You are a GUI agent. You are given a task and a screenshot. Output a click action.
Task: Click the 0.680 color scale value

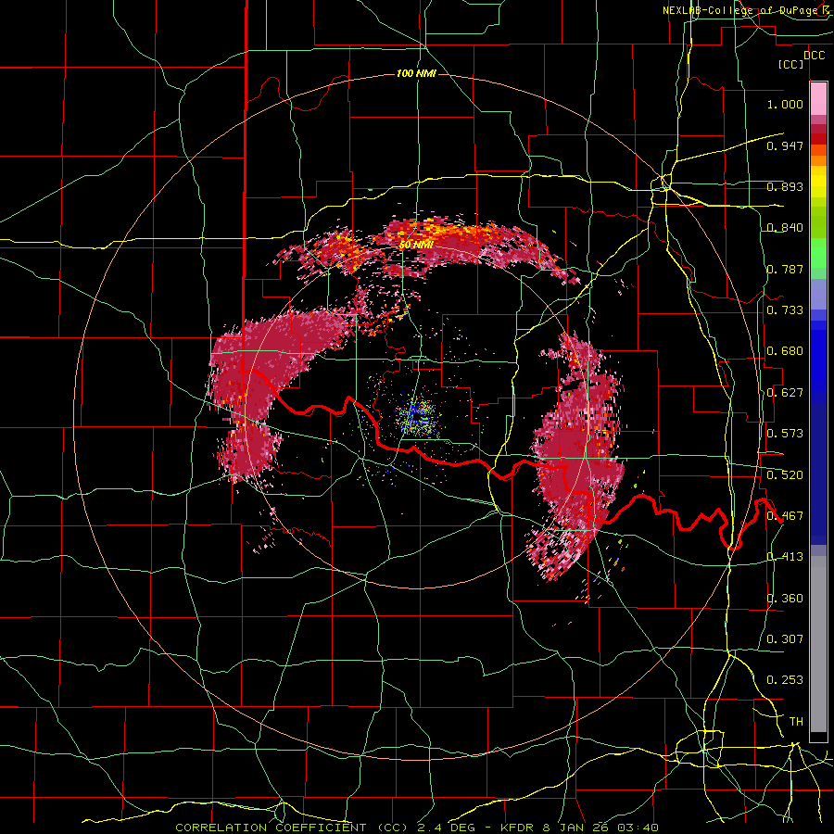click(785, 351)
